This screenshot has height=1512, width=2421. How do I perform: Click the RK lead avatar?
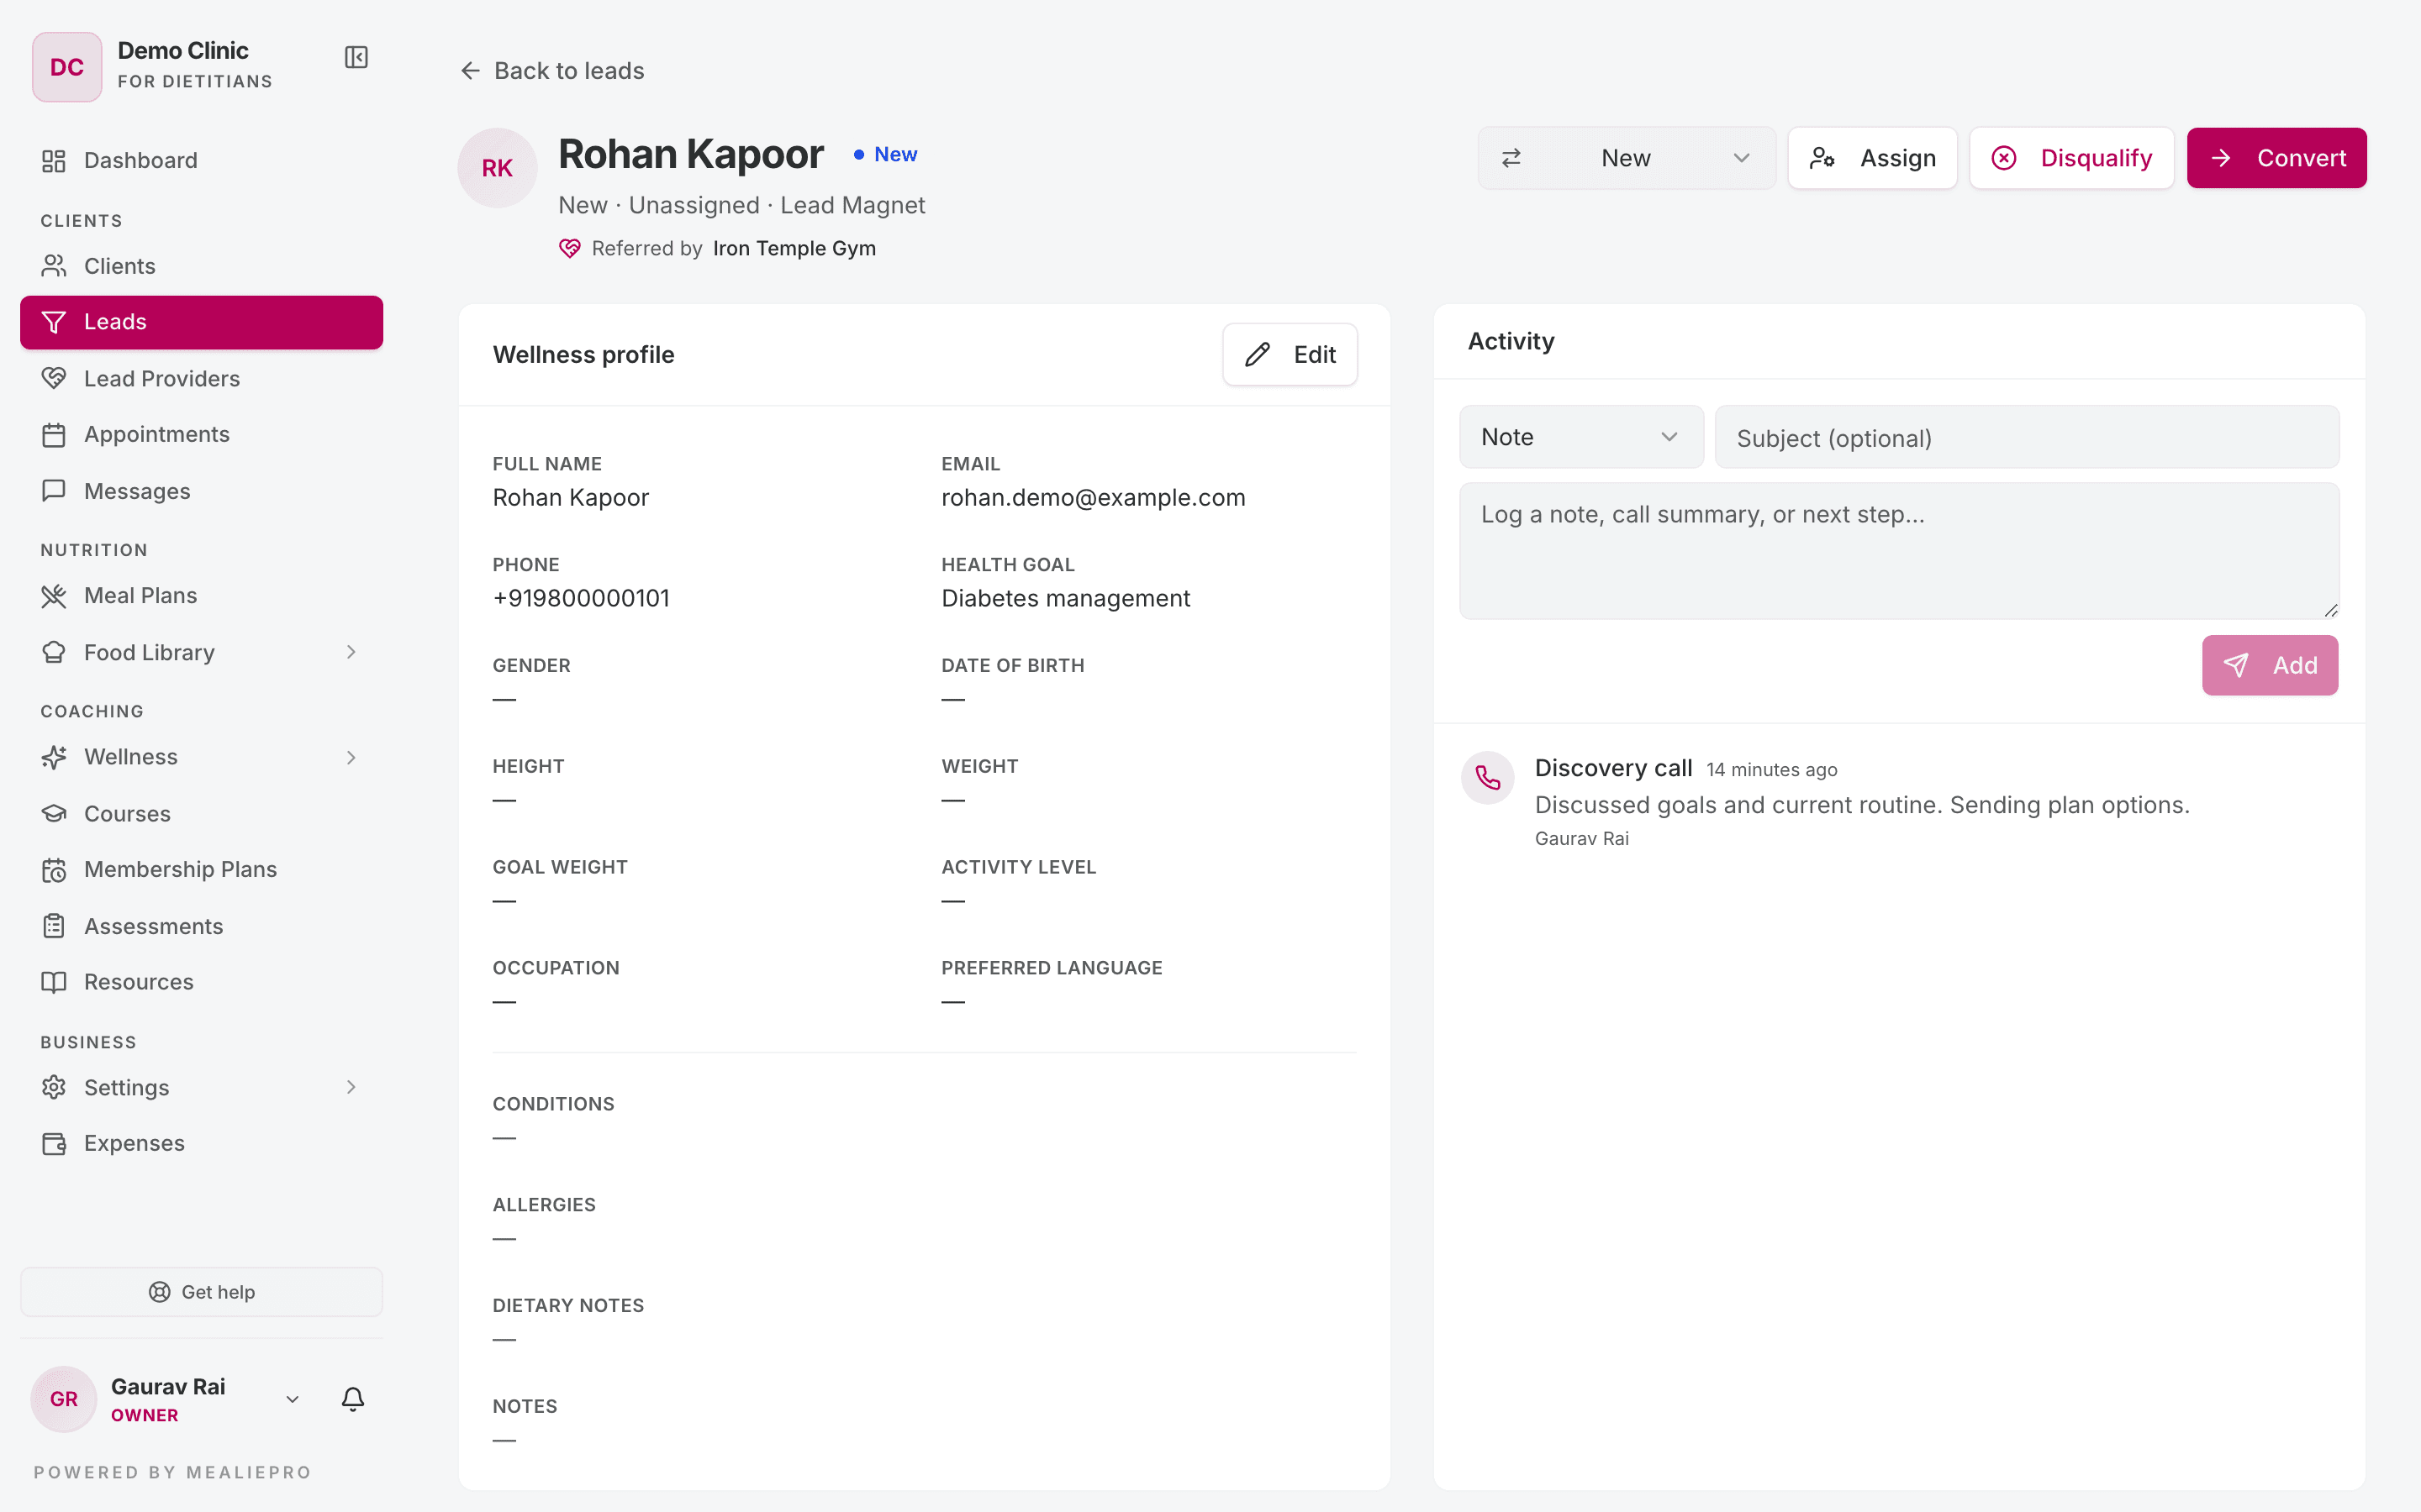[497, 168]
